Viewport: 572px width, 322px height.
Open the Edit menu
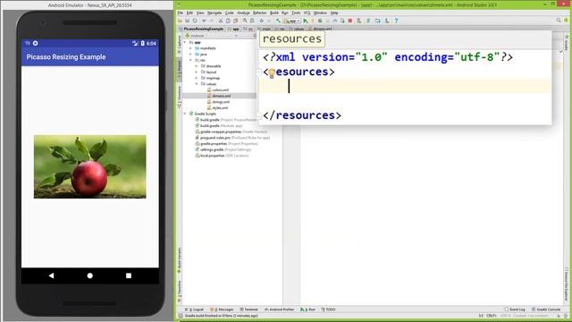point(189,13)
